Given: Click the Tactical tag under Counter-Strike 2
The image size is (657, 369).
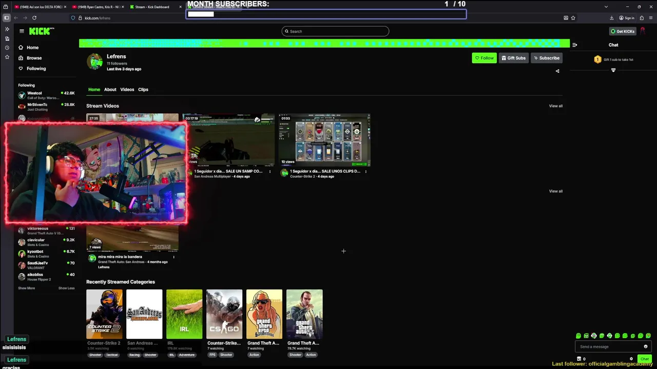Looking at the screenshot, I should [x=112, y=355].
